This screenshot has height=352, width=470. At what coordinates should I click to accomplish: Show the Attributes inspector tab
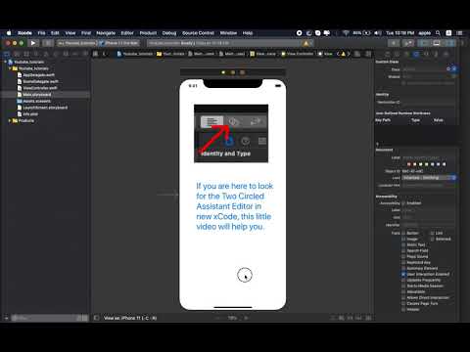coord(426,54)
